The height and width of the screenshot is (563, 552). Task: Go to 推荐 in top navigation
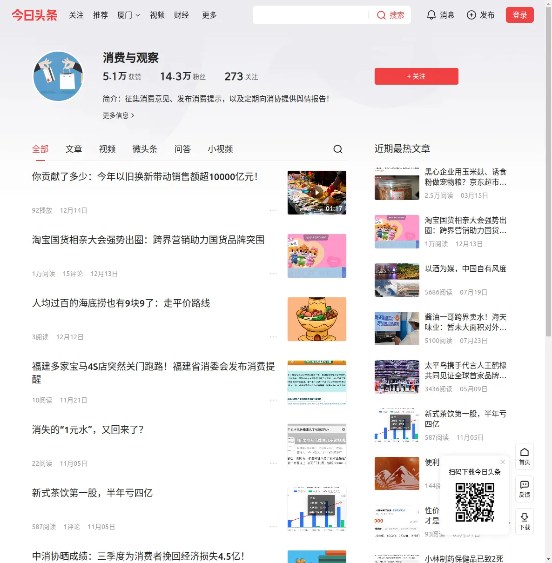[101, 15]
